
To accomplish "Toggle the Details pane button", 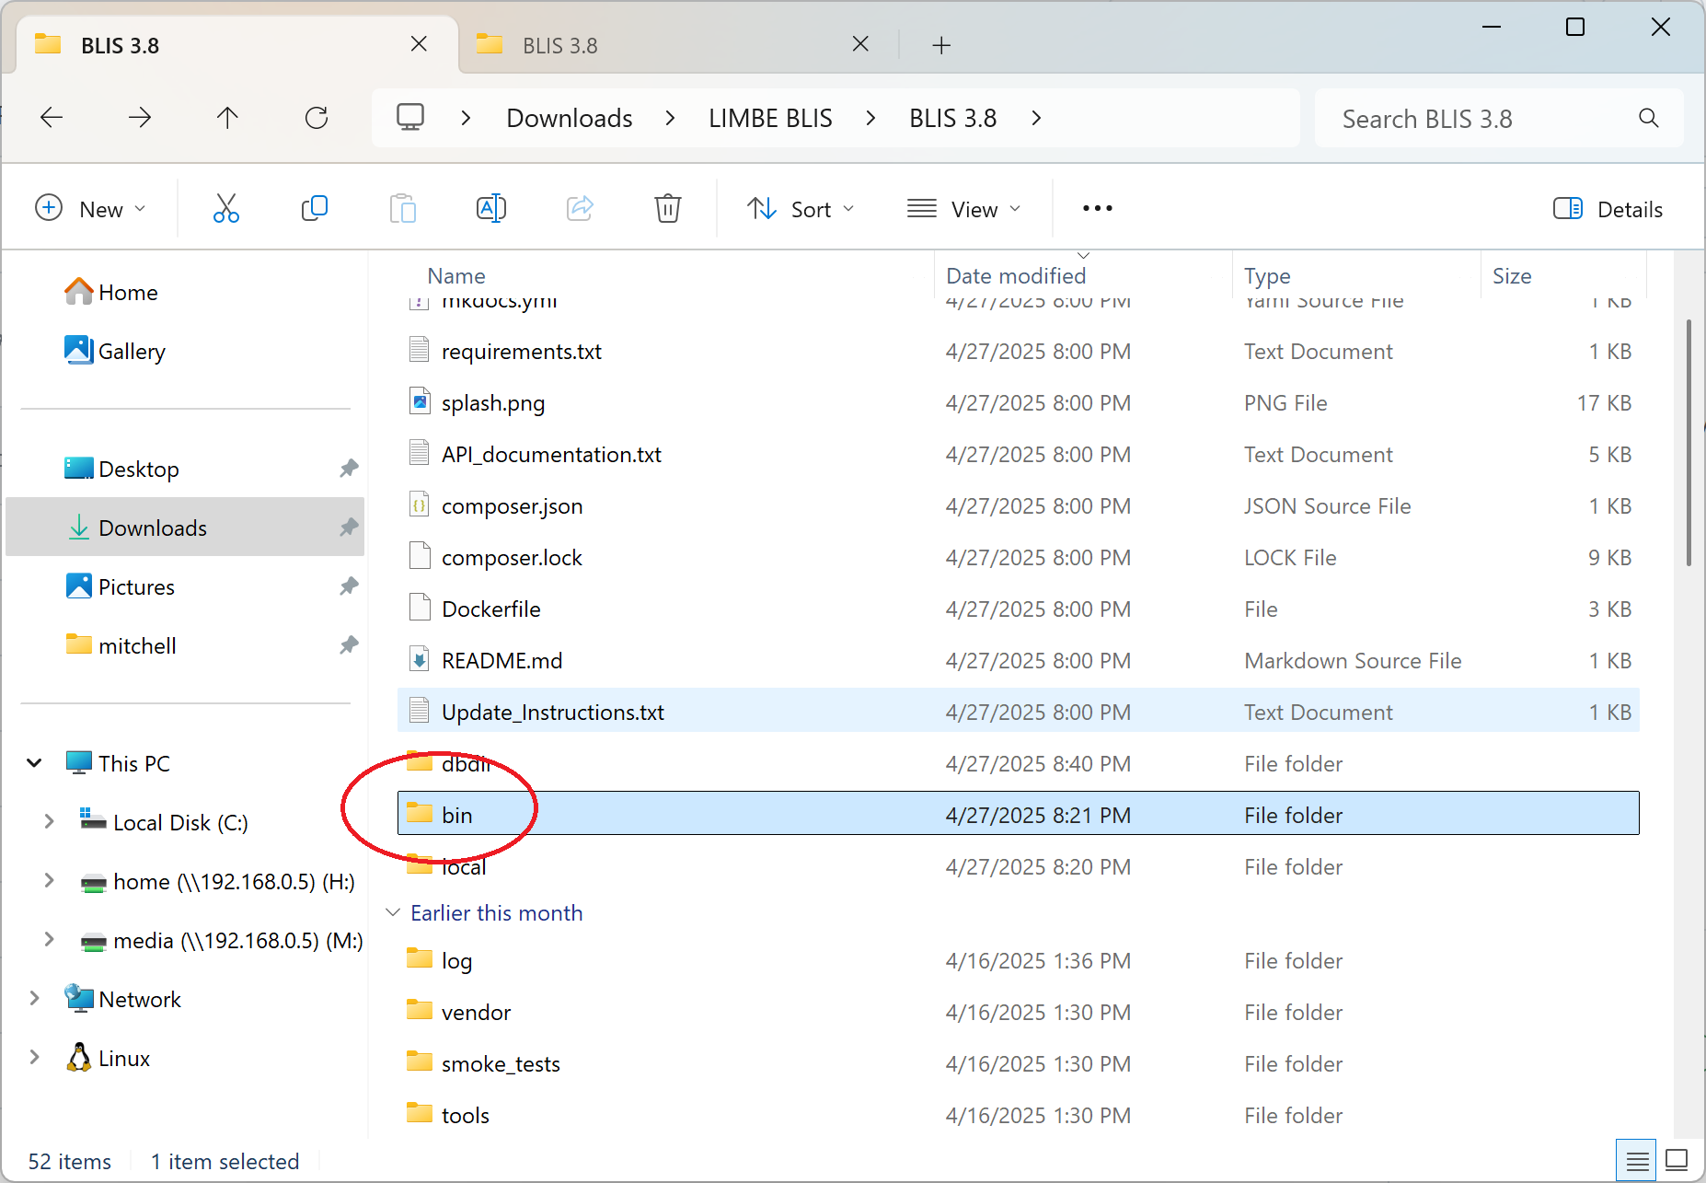I will click(x=1607, y=209).
